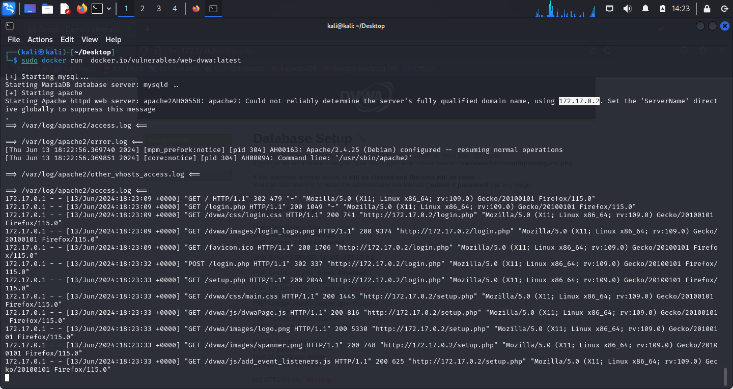Minimize the terminal window

click(x=700, y=26)
